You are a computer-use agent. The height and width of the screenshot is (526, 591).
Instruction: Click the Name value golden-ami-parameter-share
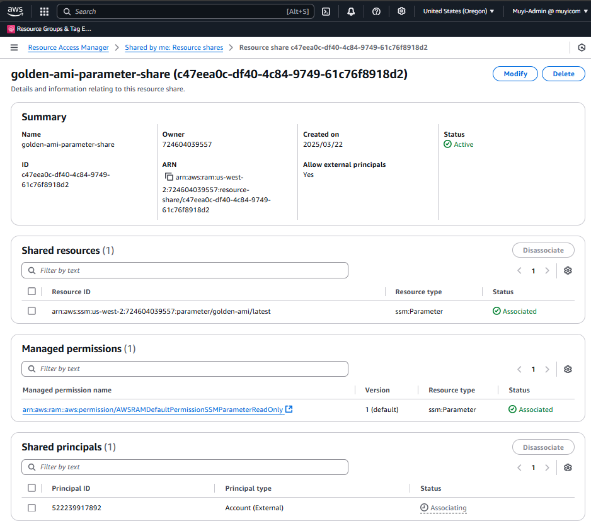coord(68,144)
